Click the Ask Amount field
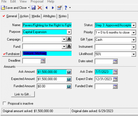 click(x=52, y=72)
